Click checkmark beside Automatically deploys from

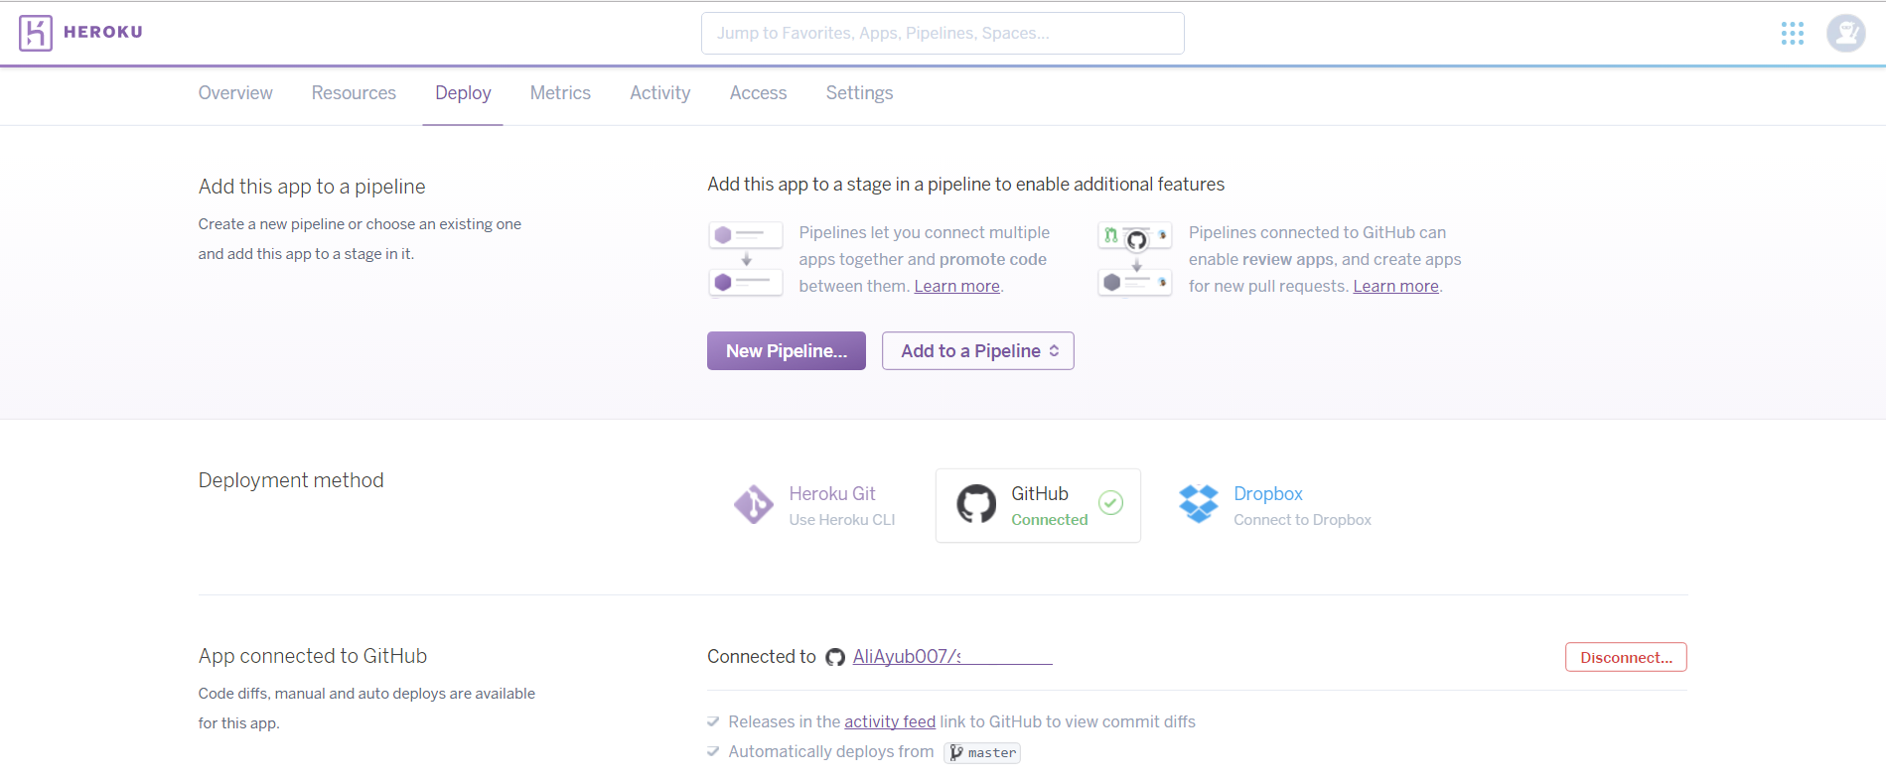tap(713, 751)
